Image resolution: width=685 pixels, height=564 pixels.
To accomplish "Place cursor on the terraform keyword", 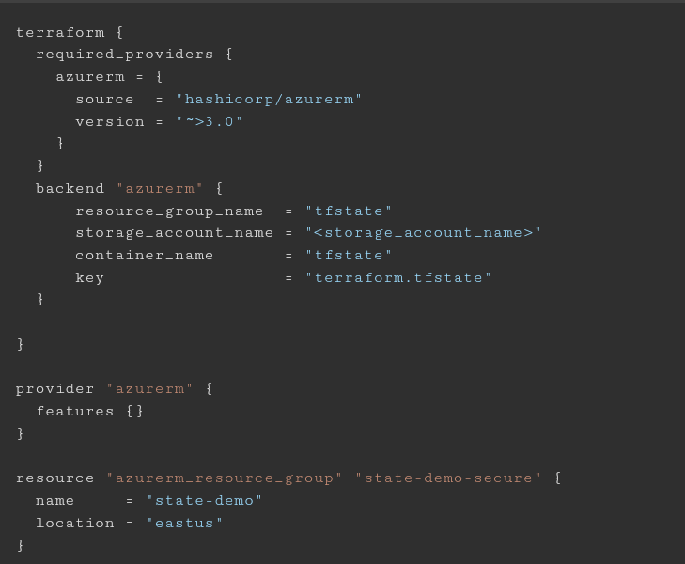I will click(x=60, y=32).
